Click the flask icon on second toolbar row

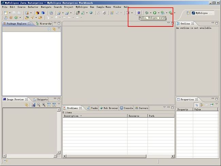coord(6,18)
